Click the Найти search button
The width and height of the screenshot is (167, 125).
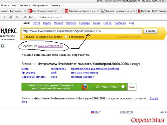click(150, 31)
